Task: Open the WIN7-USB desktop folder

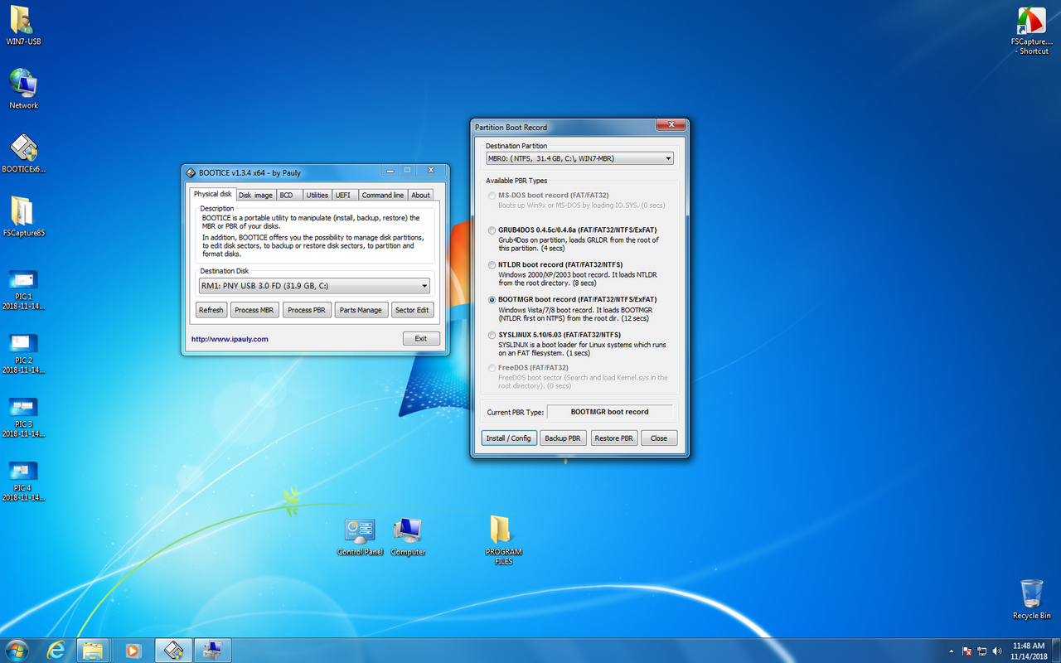Action: click(23, 25)
